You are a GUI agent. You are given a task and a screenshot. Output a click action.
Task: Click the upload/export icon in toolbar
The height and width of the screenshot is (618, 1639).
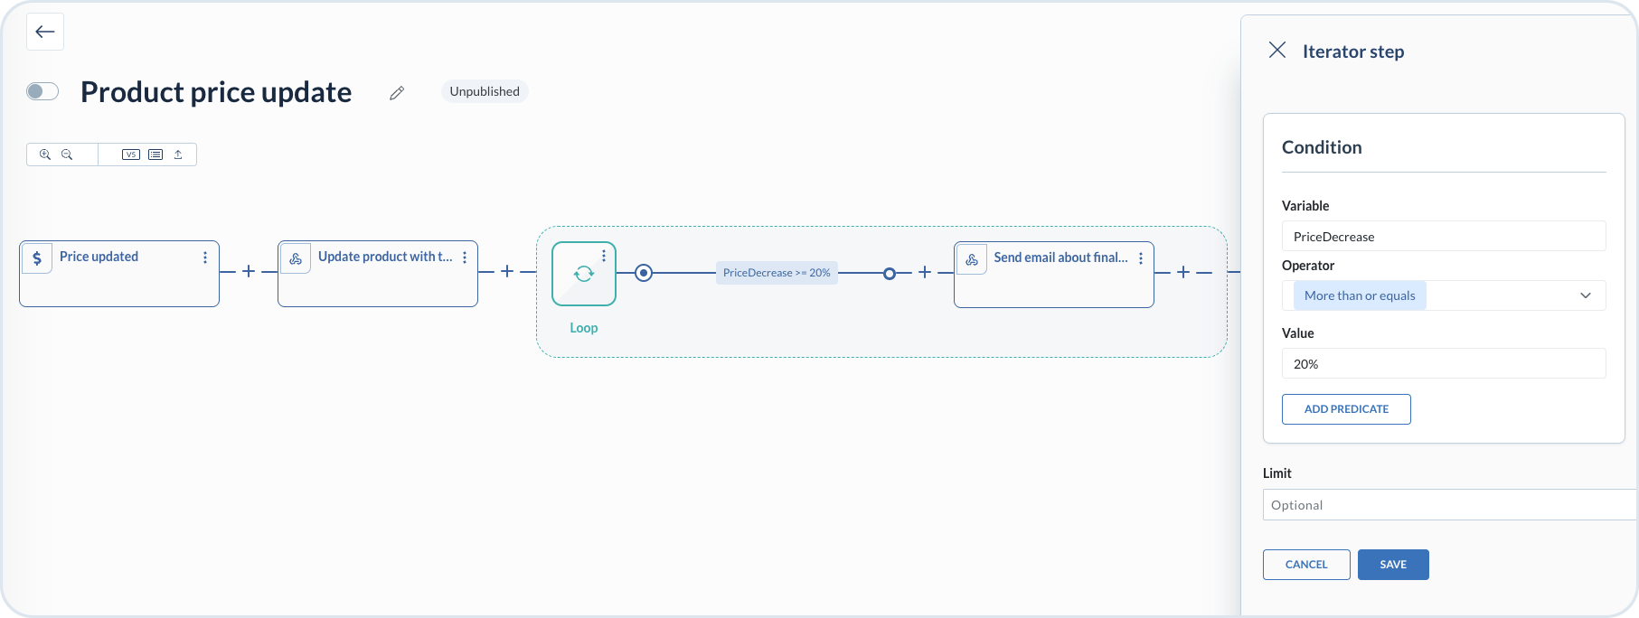(x=178, y=154)
